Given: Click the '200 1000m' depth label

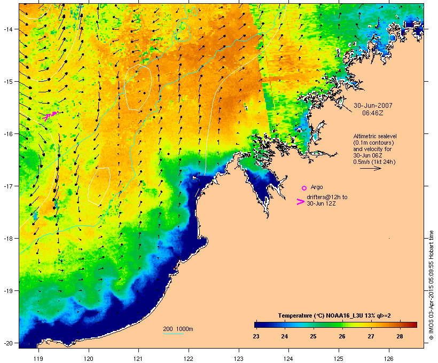Looking at the screenshot, I should pos(178,329).
